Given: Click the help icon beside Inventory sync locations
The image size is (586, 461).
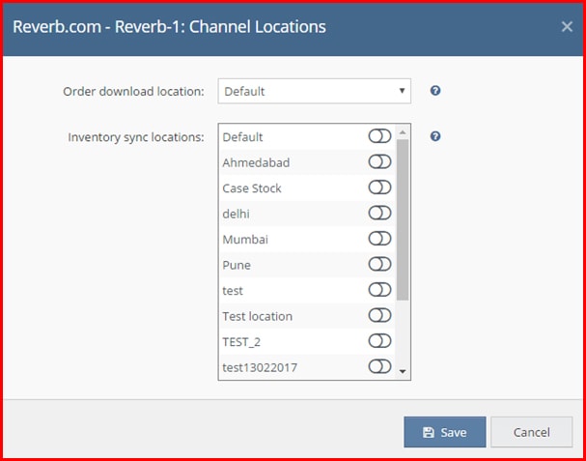Looking at the screenshot, I should [435, 136].
